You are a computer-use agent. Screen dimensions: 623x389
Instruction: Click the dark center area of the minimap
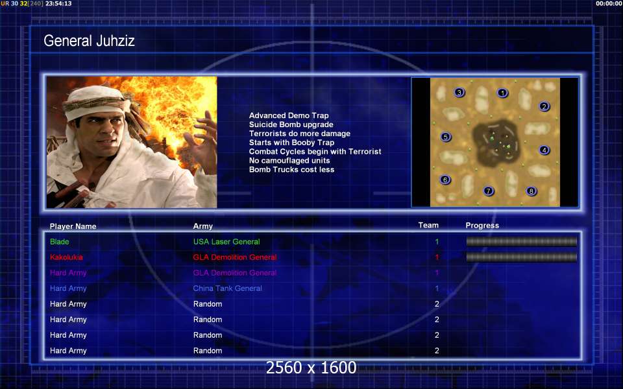[x=495, y=143]
